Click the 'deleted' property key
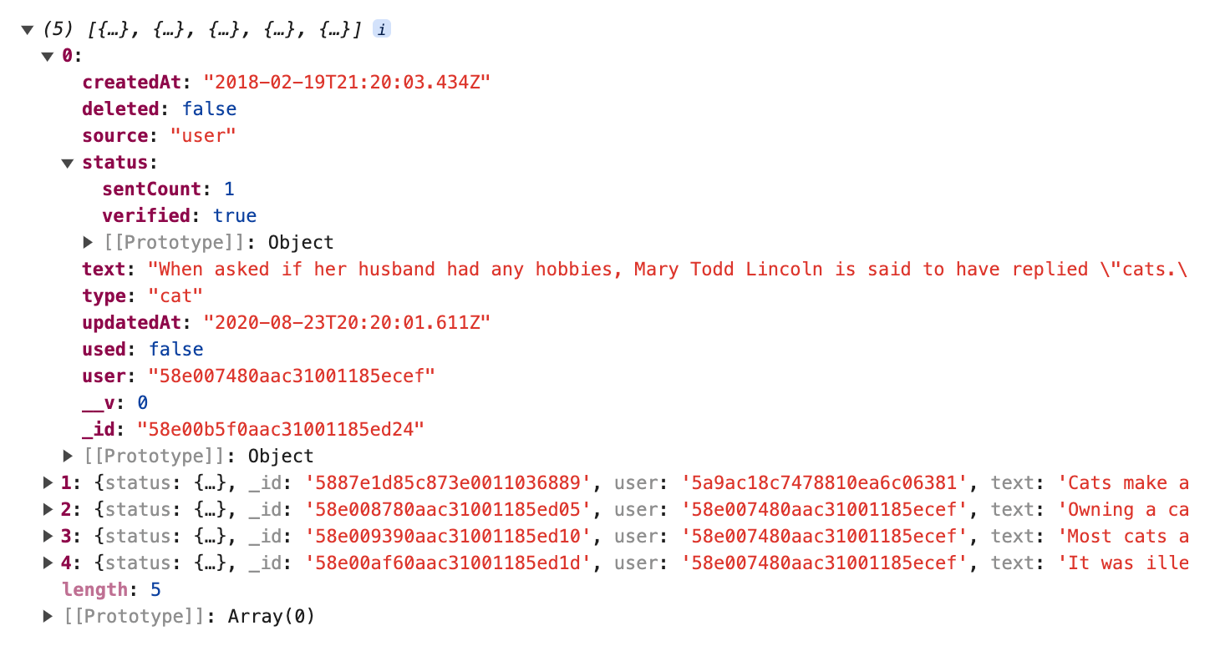1220x656 pixels. [x=120, y=109]
